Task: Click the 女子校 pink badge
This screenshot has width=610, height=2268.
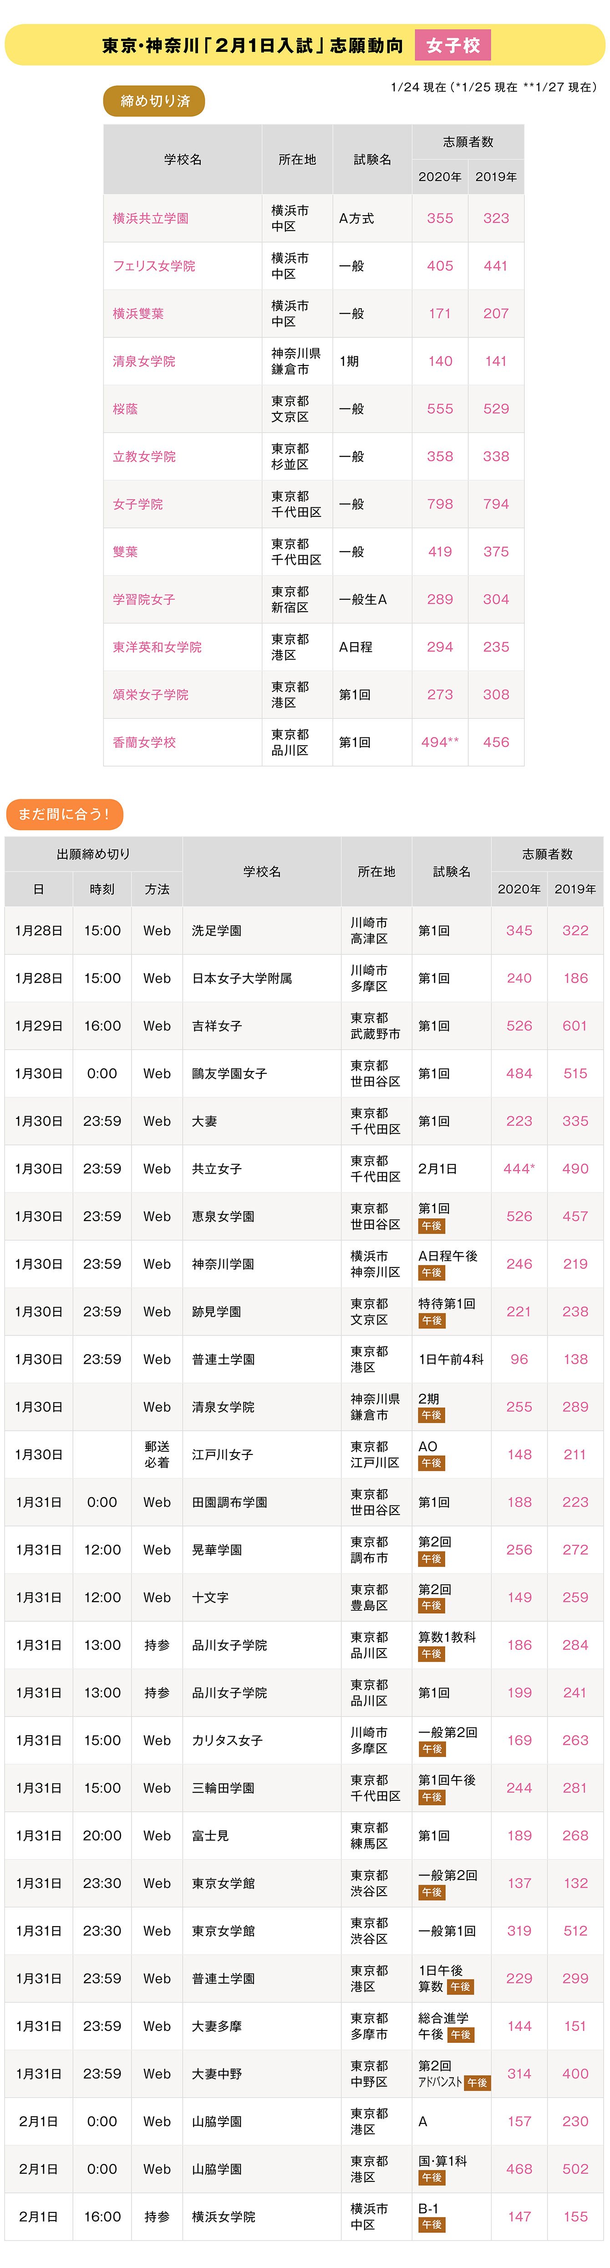Action: [x=452, y=45]
